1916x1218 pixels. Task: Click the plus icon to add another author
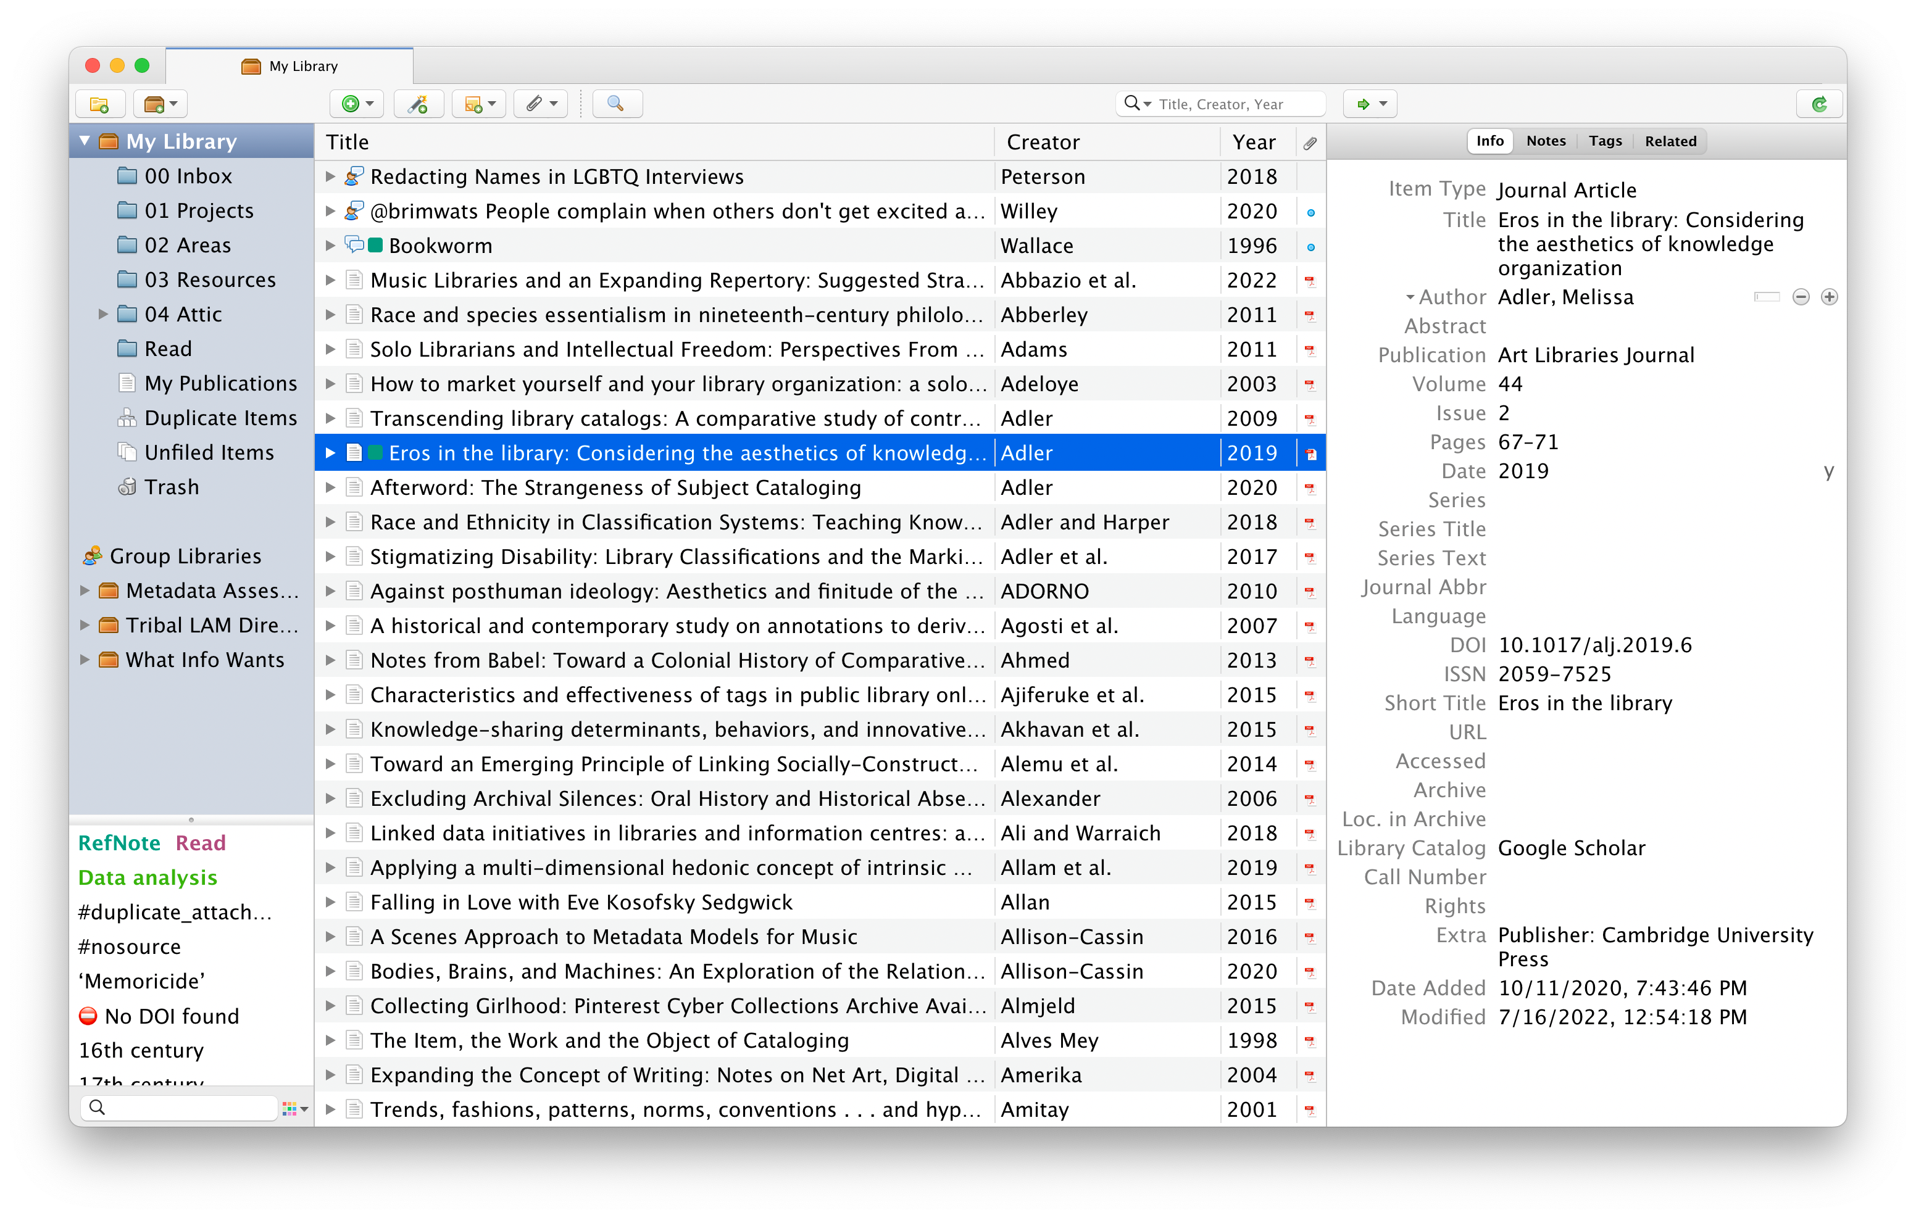1829,297
